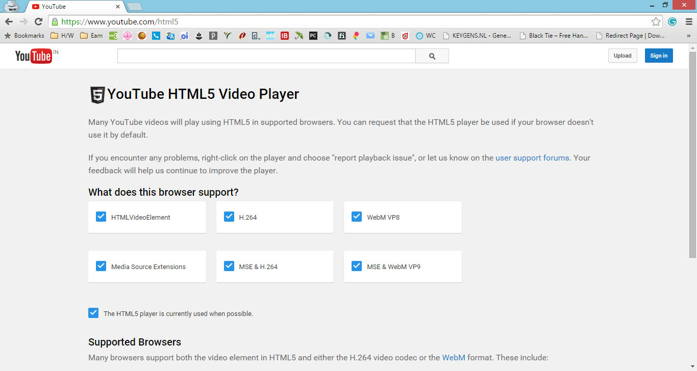
Task: Open the Grammarly extension icon
Action: tap(673, 21)
